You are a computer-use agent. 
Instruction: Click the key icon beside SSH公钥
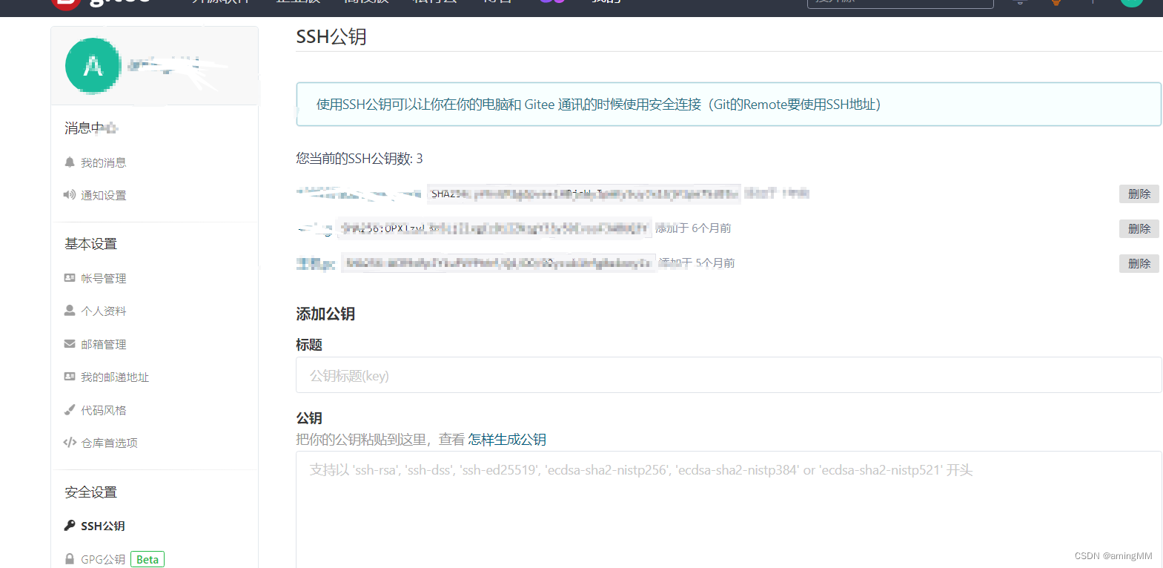click(70, 525)
